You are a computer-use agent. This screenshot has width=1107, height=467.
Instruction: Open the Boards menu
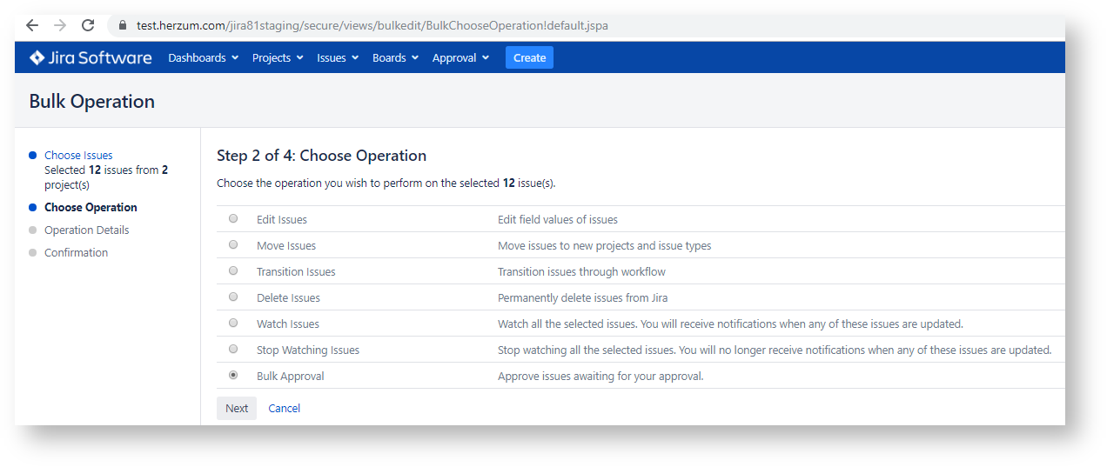coord(395,58)
